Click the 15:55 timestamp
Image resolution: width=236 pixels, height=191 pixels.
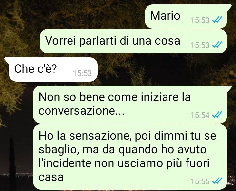[200, 181]
